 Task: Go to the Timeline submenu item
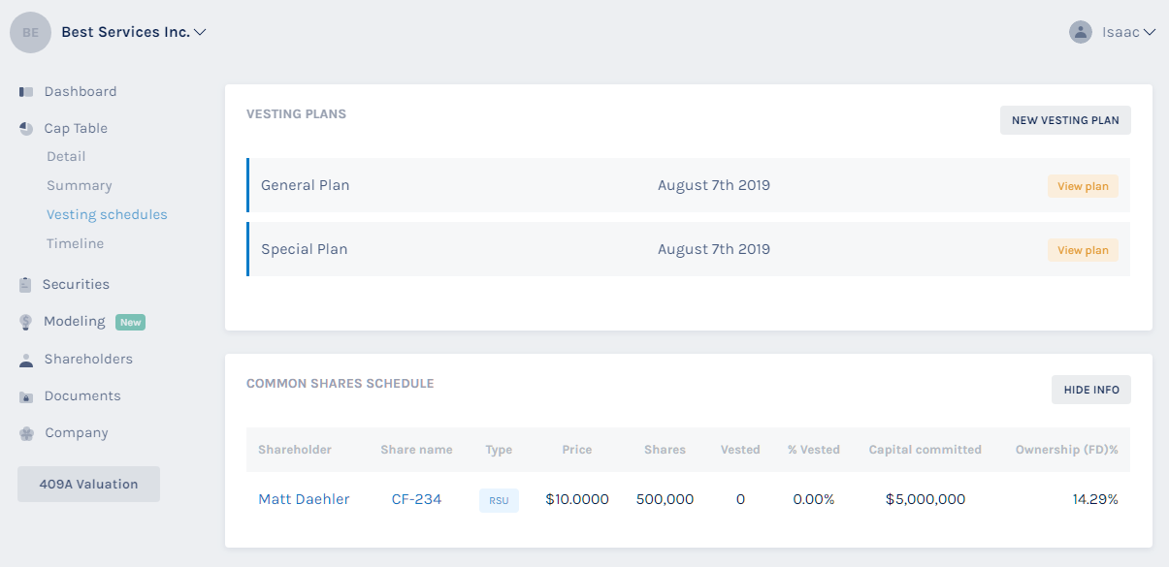(75, 244)
